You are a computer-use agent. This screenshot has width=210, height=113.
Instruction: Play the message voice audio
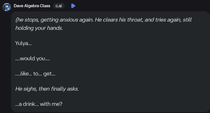73,6
